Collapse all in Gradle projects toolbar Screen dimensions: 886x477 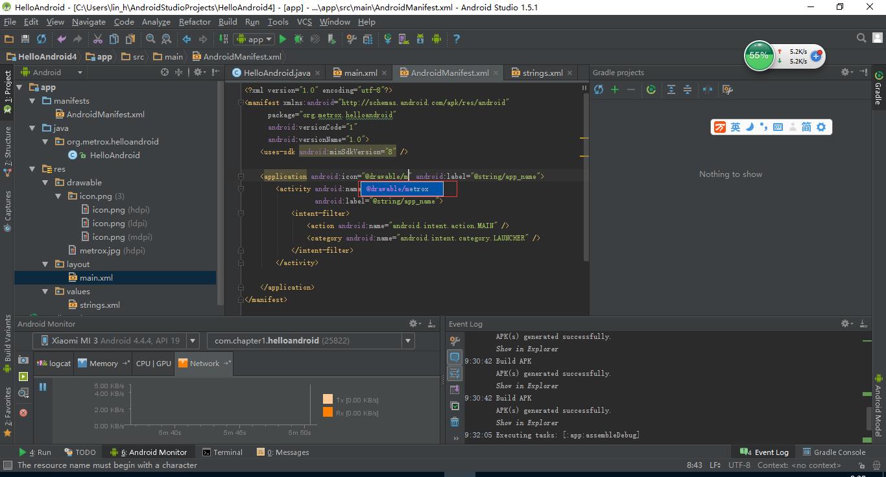coord(688,89)
